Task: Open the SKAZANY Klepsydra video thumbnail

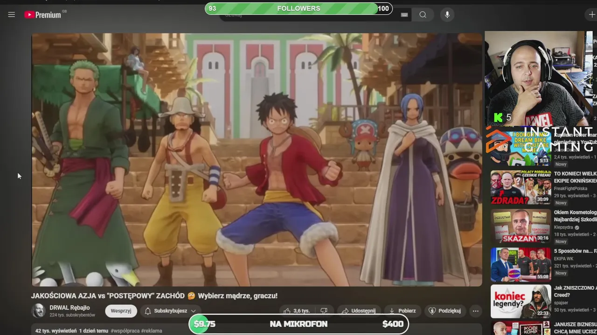Action: tap(521, 226)
